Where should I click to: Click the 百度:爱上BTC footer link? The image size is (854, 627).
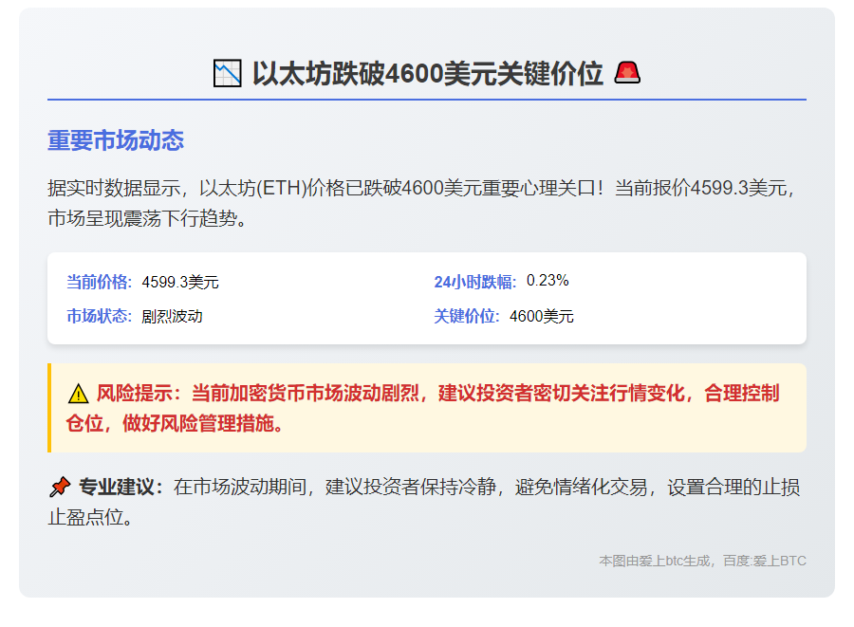tap(765, 561)
